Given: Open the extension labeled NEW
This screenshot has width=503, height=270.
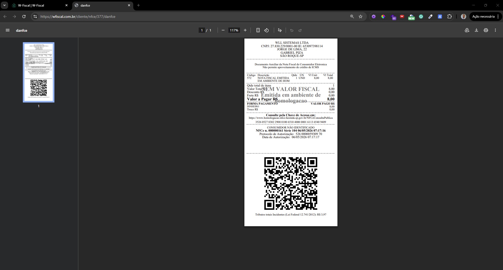Looking at the screenshot, I should coord(412,17).
